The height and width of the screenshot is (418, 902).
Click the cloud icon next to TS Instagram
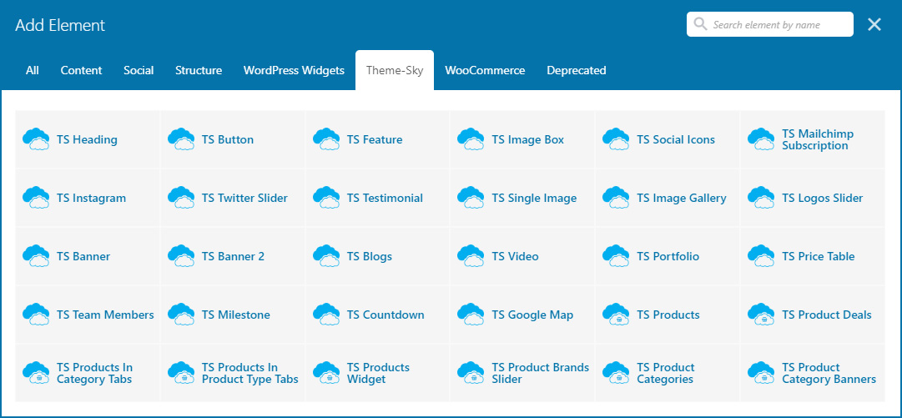coord(36,198)
